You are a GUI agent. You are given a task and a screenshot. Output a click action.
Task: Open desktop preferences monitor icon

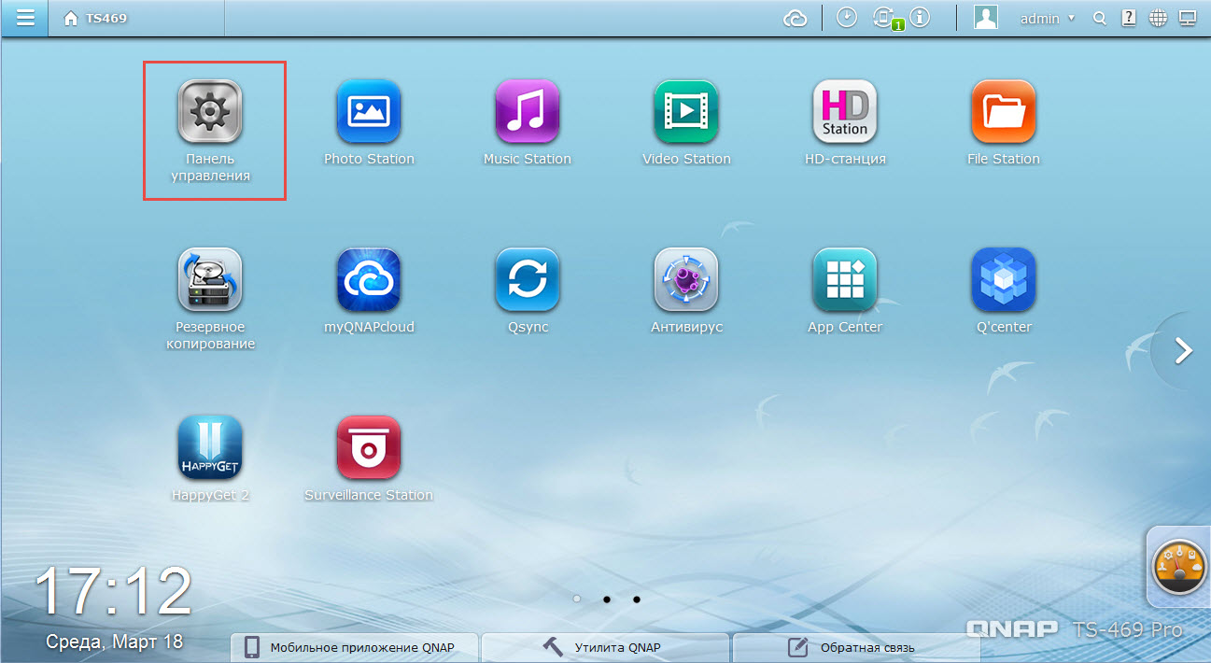(x=1188, y=18)
